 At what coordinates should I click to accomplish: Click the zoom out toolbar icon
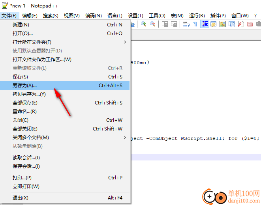pos(153,24)
